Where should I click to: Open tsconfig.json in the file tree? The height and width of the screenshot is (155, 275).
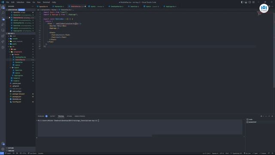17,102
